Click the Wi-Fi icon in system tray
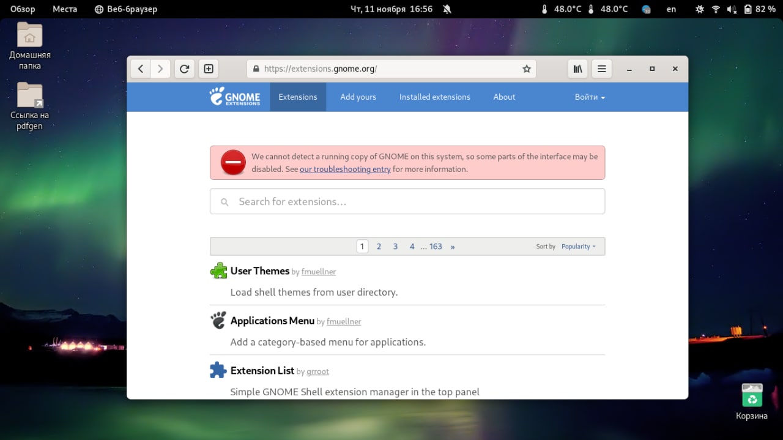This screenshot has width=783, height=440. 716,9
